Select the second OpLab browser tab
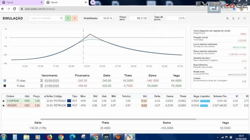 pos(66,3)
